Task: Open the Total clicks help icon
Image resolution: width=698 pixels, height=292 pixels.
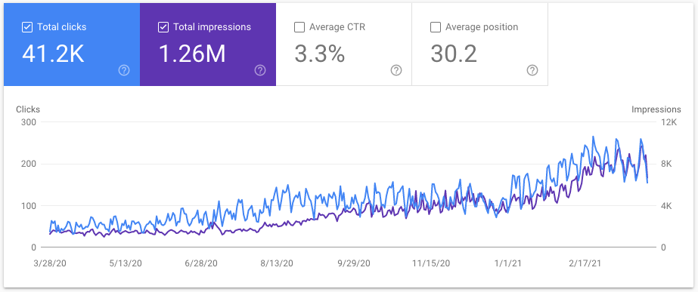Action: (x=124, y=70)
